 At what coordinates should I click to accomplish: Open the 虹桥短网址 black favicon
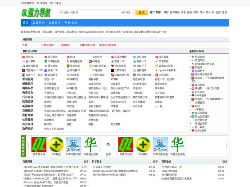112,70
